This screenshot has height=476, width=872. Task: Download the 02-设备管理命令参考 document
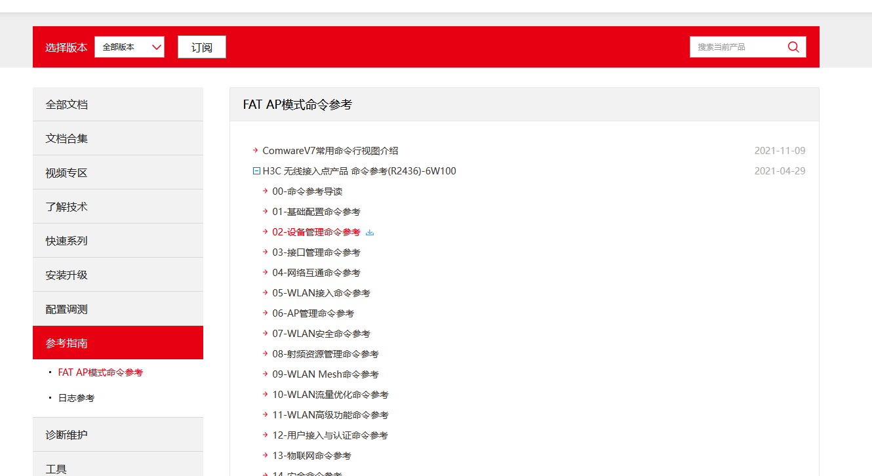click(x=370, y=232)
